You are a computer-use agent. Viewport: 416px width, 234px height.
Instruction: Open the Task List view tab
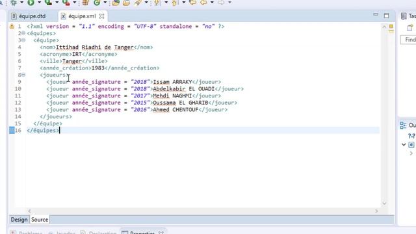tap(408, 16)
